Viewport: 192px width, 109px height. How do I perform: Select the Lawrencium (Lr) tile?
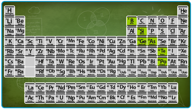(173, 98)
